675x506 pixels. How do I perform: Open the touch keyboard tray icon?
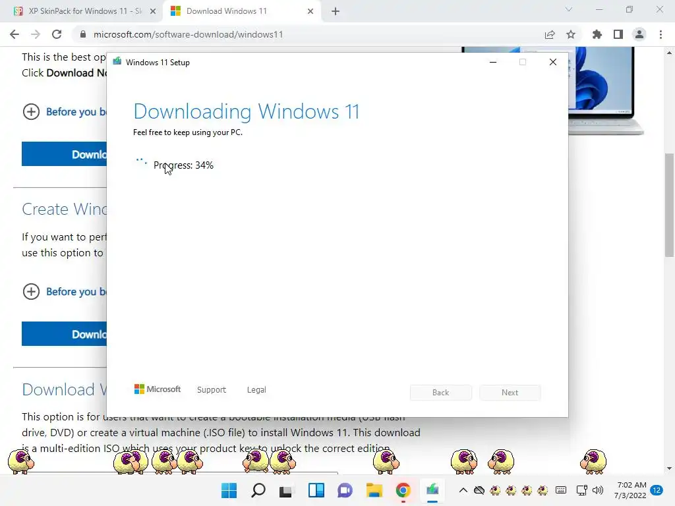pyautogui.click(x=561, y=490)
